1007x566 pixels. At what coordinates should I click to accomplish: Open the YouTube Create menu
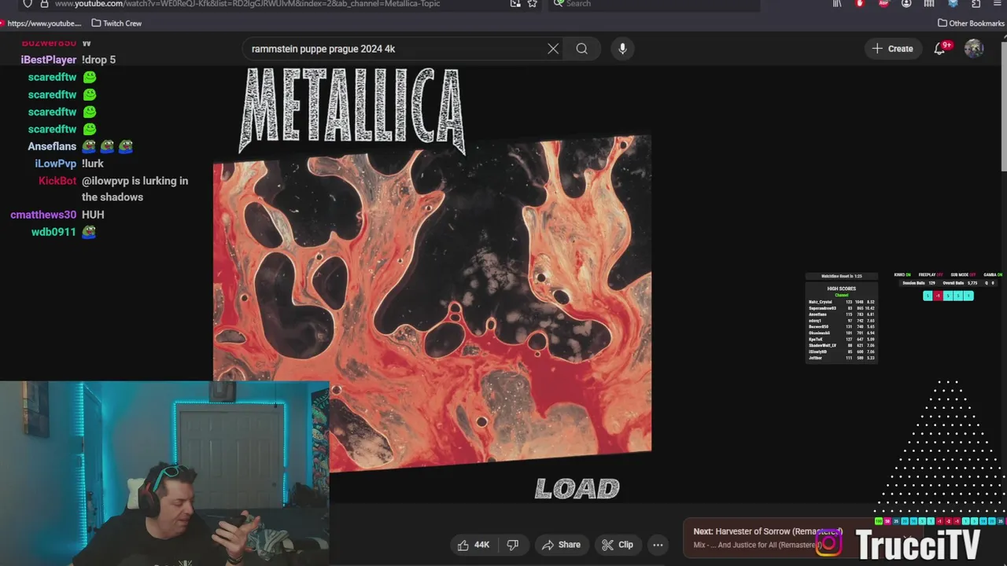click(x=892, y=49)
